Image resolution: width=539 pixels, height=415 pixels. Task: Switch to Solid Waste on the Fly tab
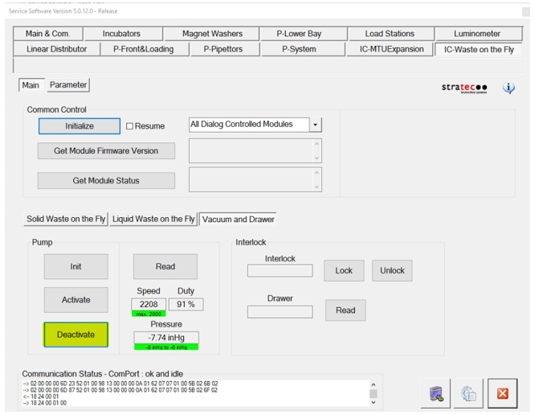[66, 219]
